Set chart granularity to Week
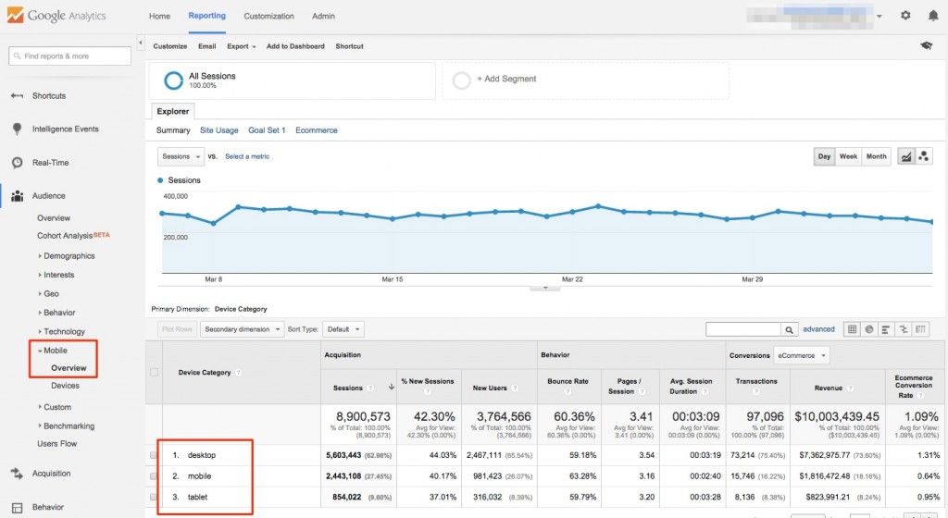The image size is (948, 518). 848,156
